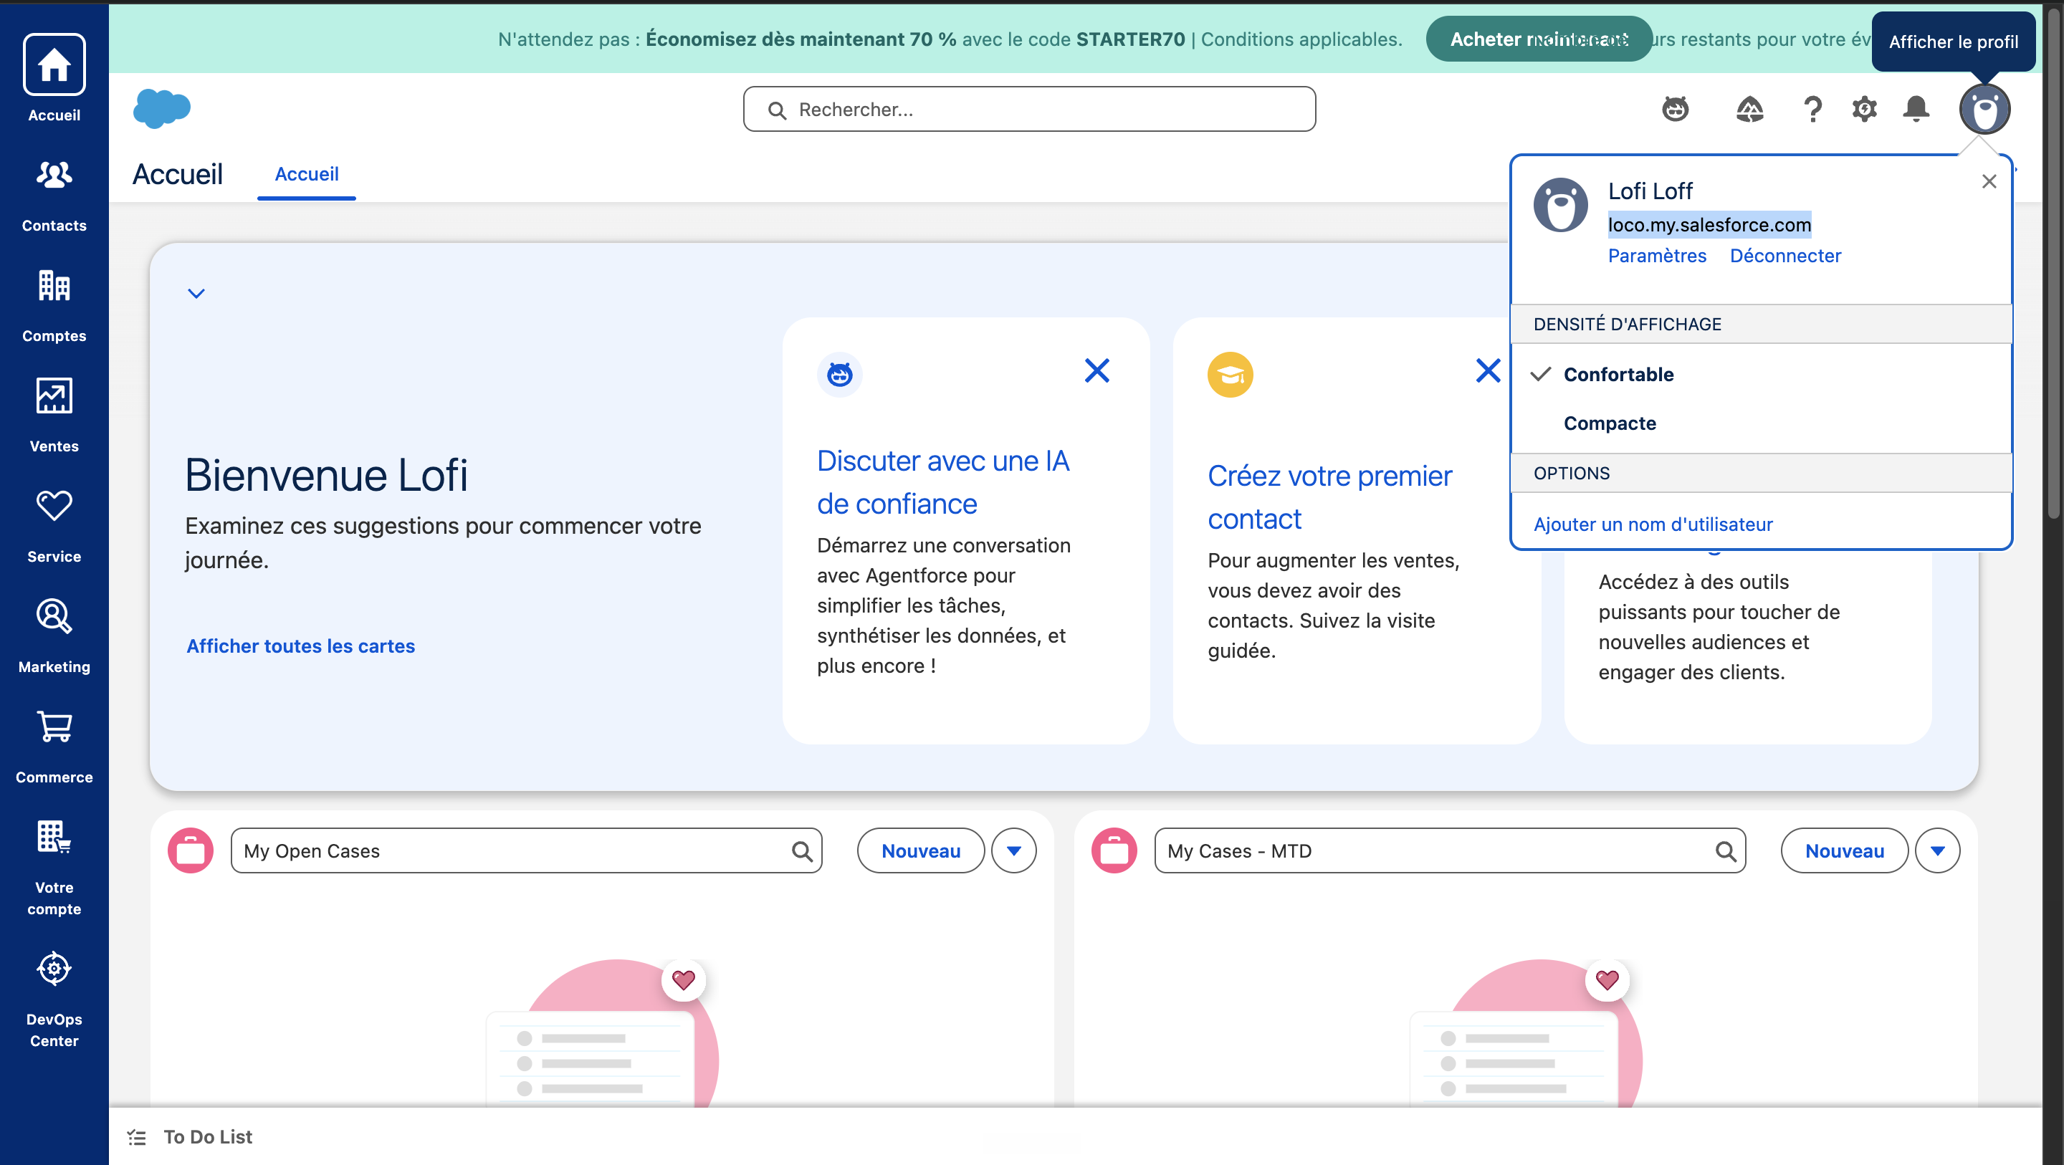
Task: Click the Rechercher search field
Action: tap(1029, 110)
